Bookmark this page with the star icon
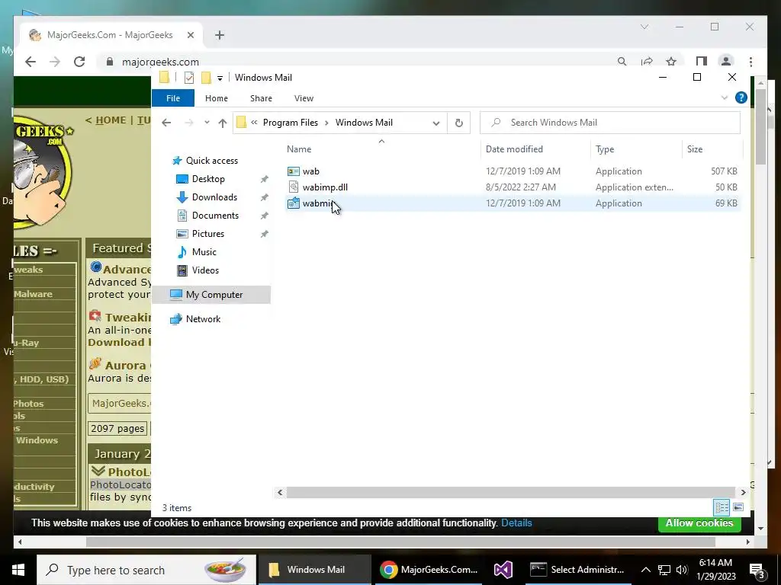The width and height of the screenshot is (781, 585). click(x=671, y=62)
